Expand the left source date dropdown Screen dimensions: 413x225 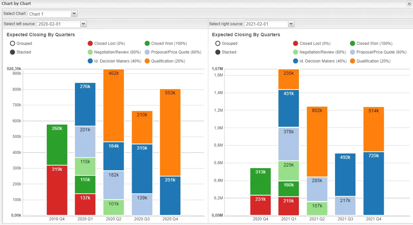(84, 24)
